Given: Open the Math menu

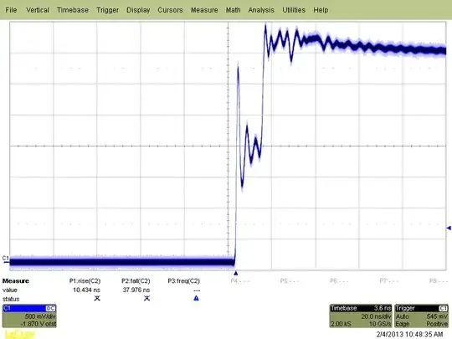Looking at the screenshot, I should point(233,10).
